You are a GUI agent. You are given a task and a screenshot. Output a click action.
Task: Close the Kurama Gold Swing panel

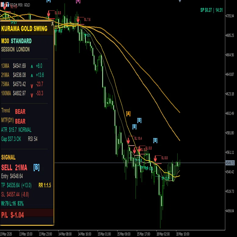click(x=52, y=23)
